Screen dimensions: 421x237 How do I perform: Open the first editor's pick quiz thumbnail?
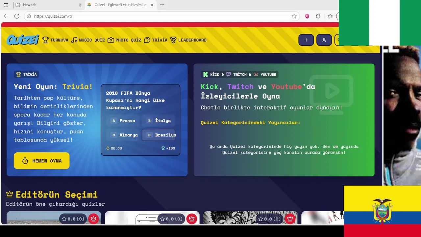[54, 218]
